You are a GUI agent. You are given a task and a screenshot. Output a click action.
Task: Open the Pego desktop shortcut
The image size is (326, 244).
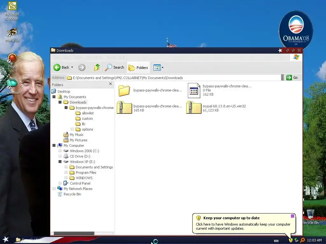coord(12,61)
